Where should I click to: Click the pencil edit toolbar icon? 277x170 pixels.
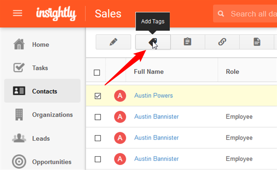(x=114, y=42)
